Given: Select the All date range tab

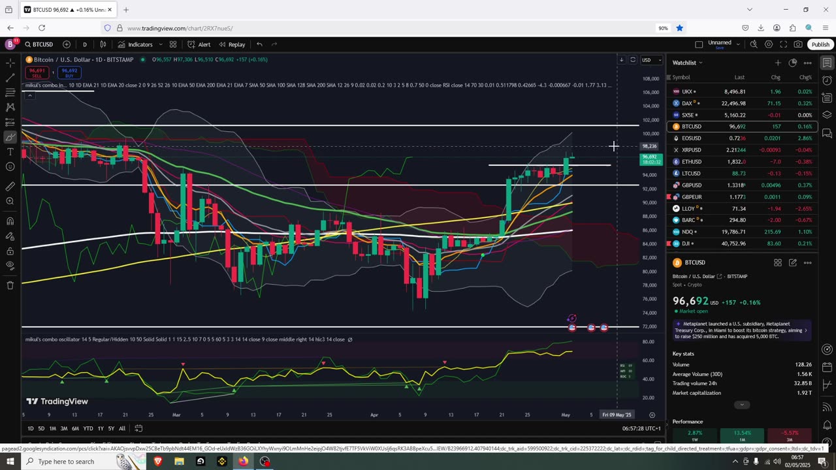Looking at the screenshot, I should coord(122,428).
